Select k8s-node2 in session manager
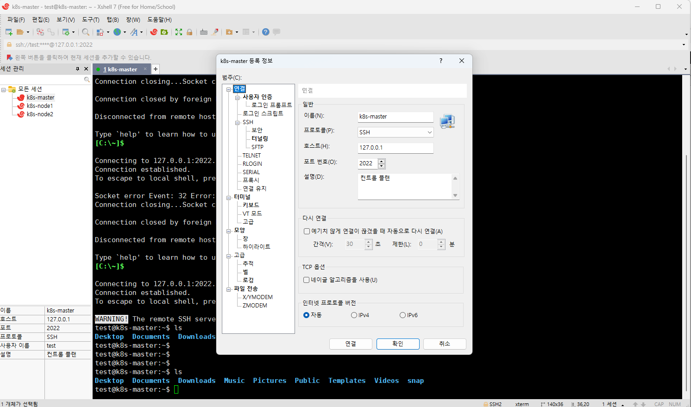 (40, 114)
